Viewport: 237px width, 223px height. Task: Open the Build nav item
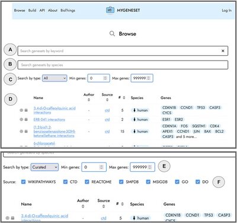pos(32,10)
